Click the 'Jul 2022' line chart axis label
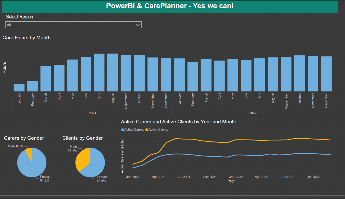Viewport: 345px width, 199px height. [x=287, y=177]
